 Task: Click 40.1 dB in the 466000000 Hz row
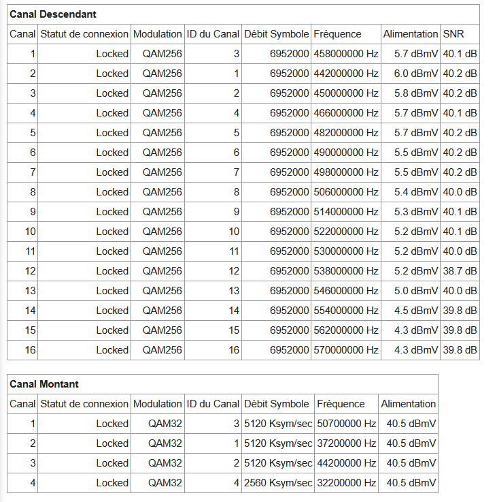tap(460, 113)
